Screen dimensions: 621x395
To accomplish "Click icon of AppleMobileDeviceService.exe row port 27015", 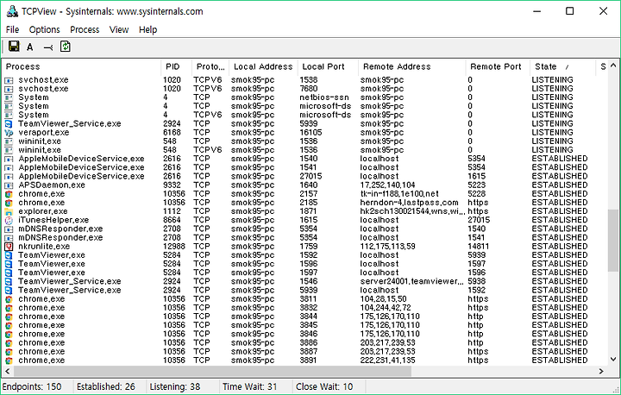I will tap(9, 176).
